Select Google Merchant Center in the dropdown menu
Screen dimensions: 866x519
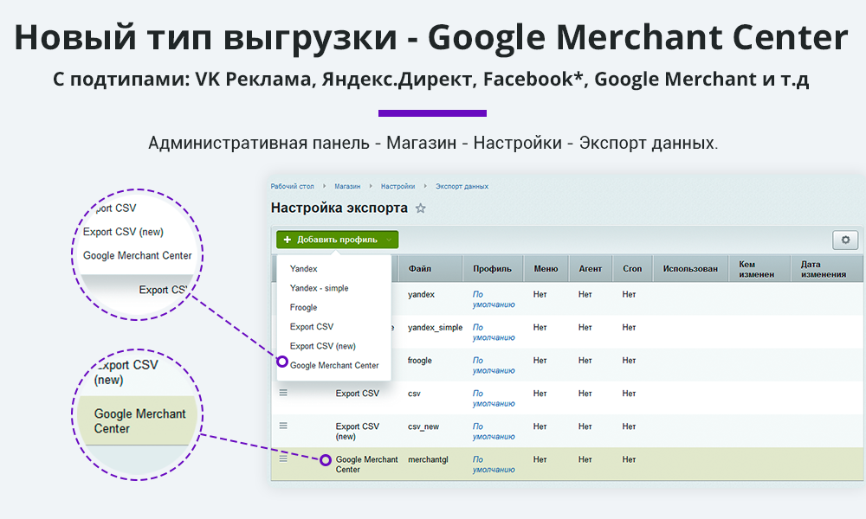pos(334,365)
